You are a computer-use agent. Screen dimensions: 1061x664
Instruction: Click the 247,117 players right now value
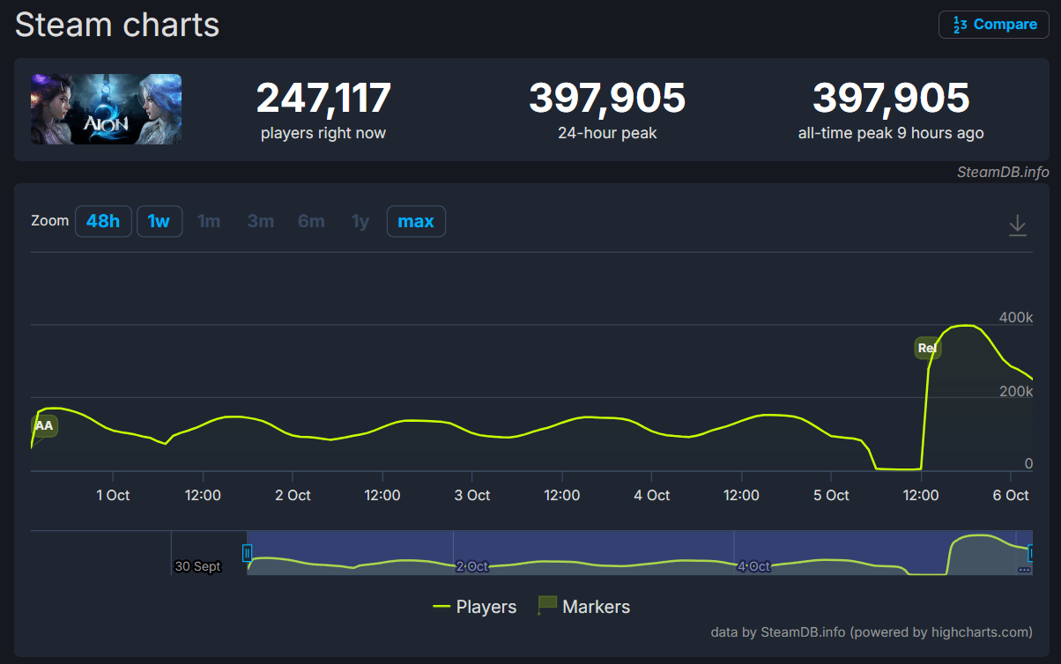[x=323, y=98]
